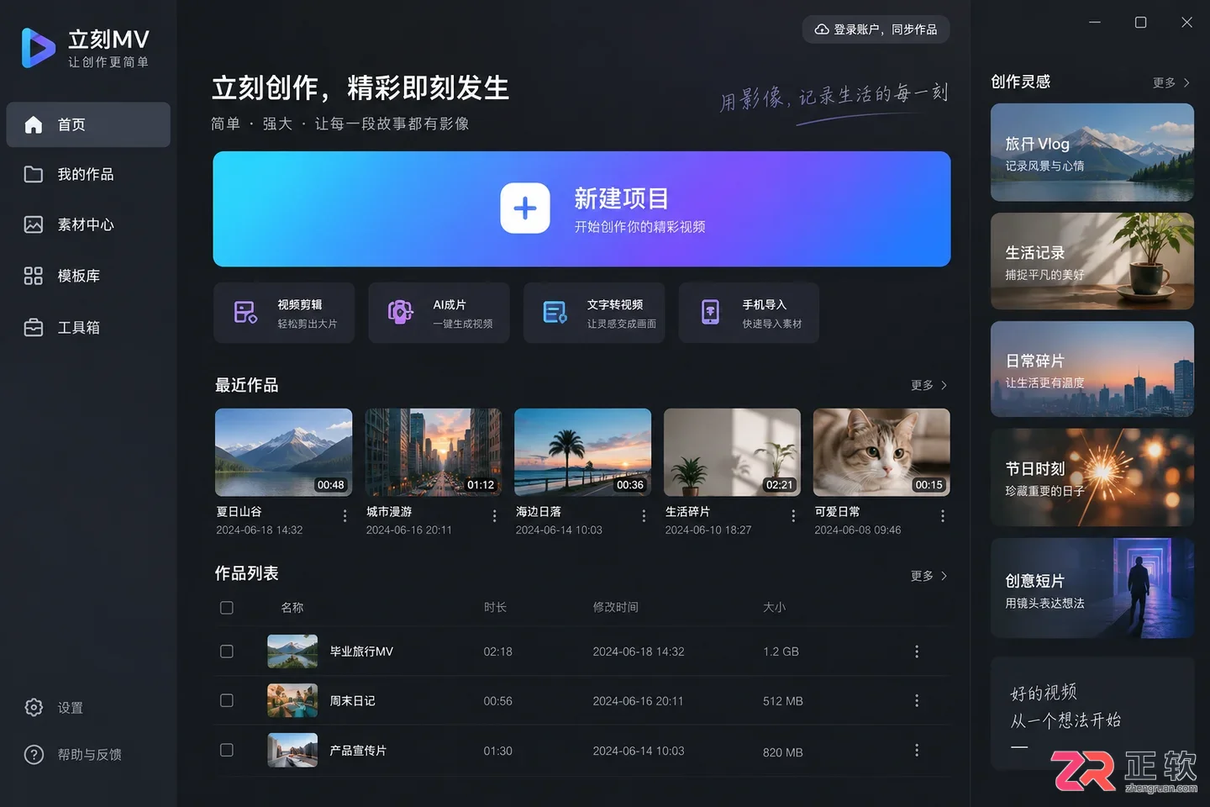Click the cloud sync icon at top

[822, 29]
